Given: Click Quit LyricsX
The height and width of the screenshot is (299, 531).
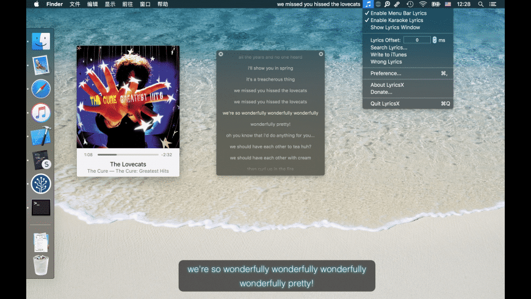Looking at the screenshot, I should click(x=385, y=104).
